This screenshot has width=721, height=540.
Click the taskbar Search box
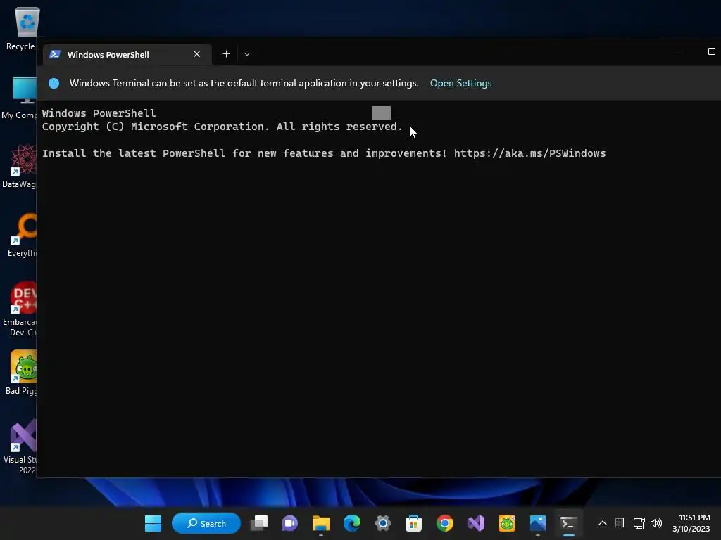[206, 523]
